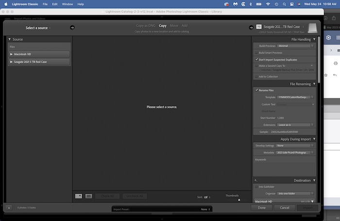Enable Build Smart Previews checkbox

[257, 52]
